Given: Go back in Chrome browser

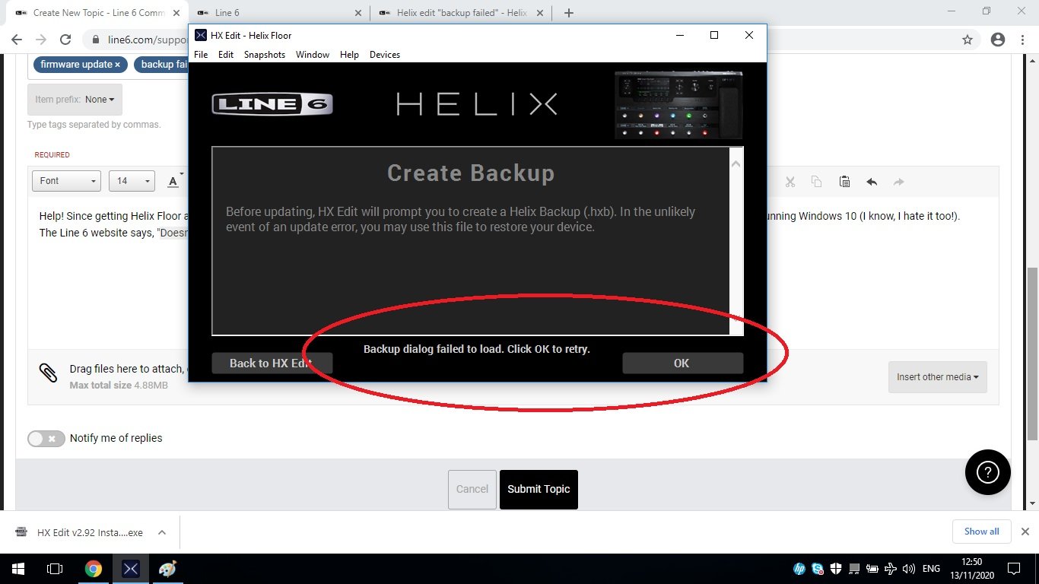Looking at the screenshot, I should [17, 40].
